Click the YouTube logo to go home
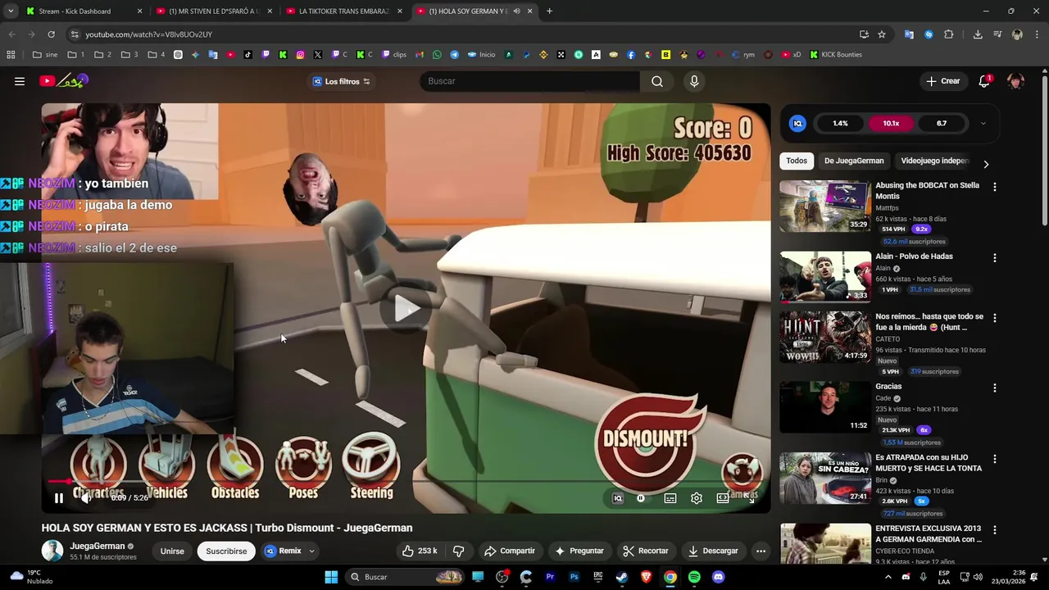The image size is (1049, 590). coord(63,81)
